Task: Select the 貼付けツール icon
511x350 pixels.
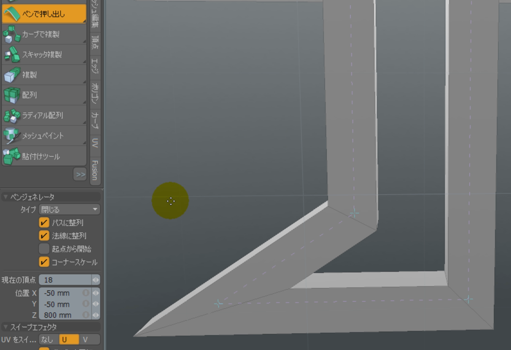Action: [12, 156]
